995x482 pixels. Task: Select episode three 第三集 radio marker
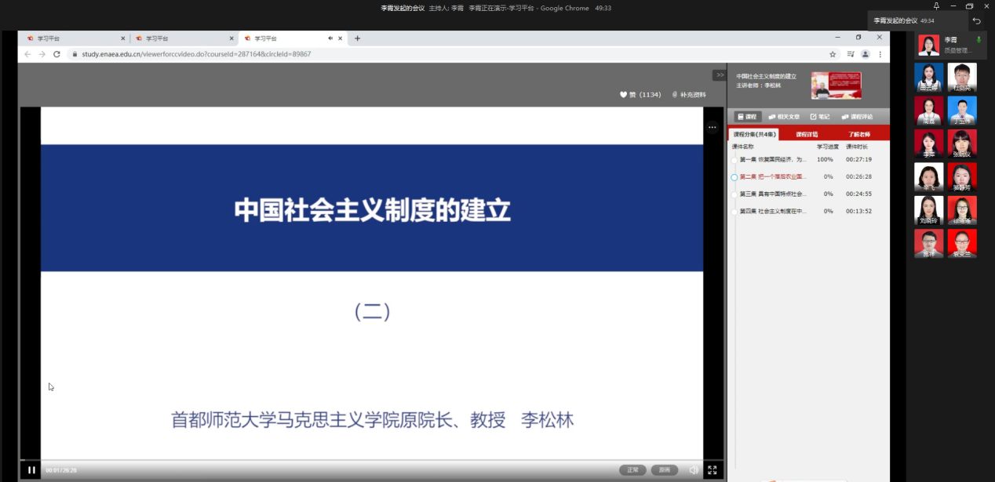[734, 194]
